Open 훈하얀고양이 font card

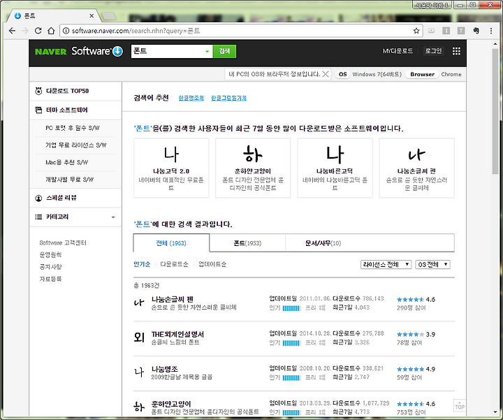(253, 168)
